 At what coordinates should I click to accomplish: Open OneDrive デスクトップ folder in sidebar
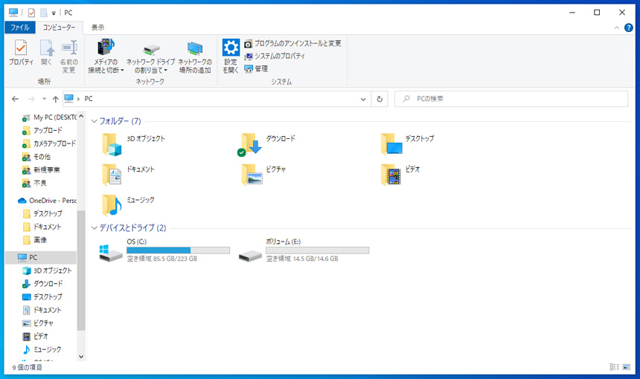43,213
